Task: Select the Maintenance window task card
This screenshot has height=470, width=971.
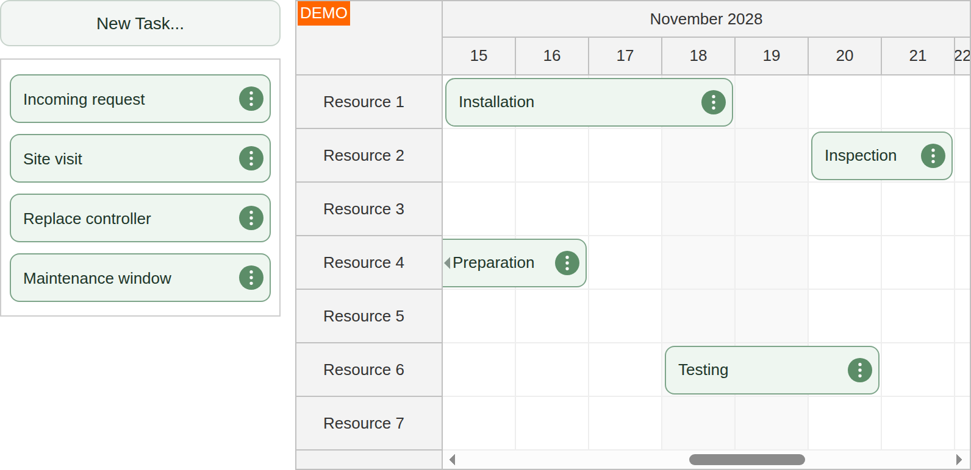Action: (140, 278)
